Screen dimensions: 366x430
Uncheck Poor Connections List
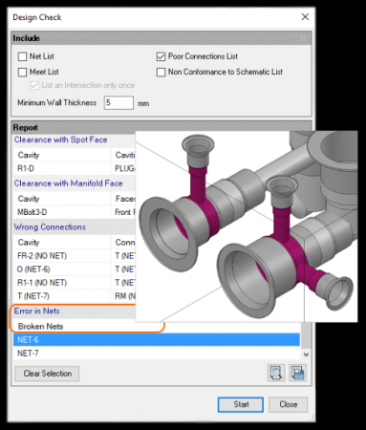(x=161, y=56)
